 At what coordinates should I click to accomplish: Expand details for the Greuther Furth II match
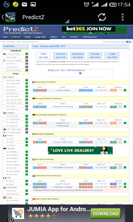(x=125, y=123)
